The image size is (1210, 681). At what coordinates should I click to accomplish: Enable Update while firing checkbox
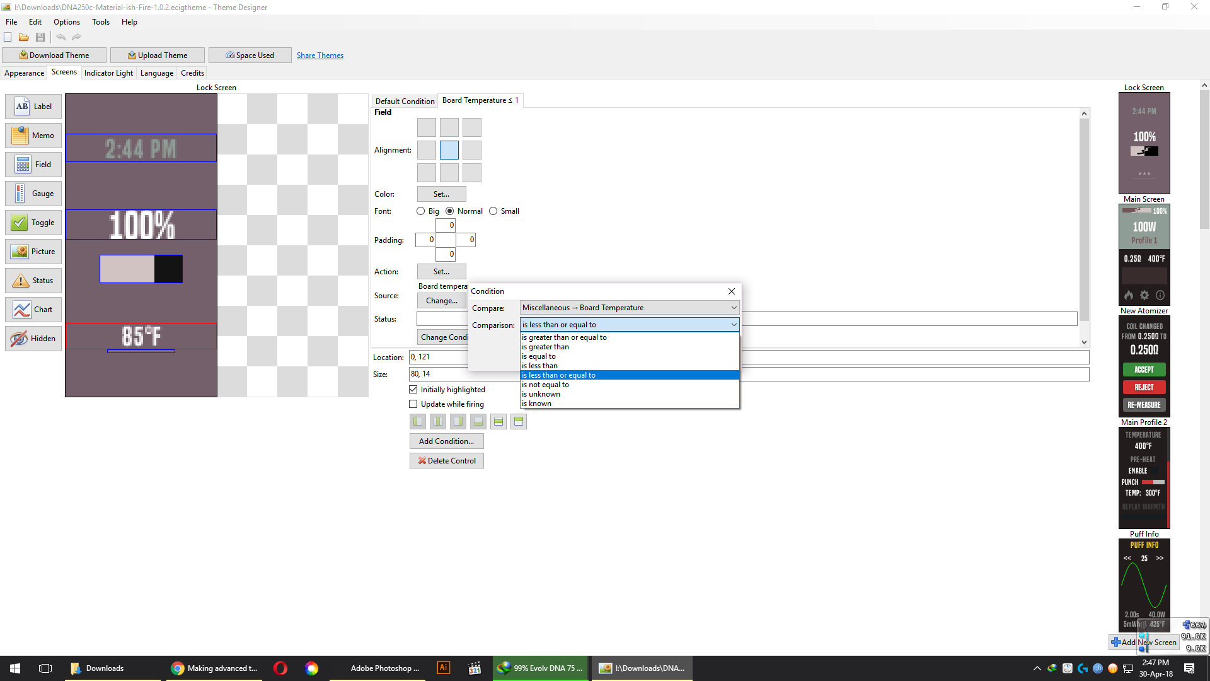pyautogui.click(x=413, y=404)
